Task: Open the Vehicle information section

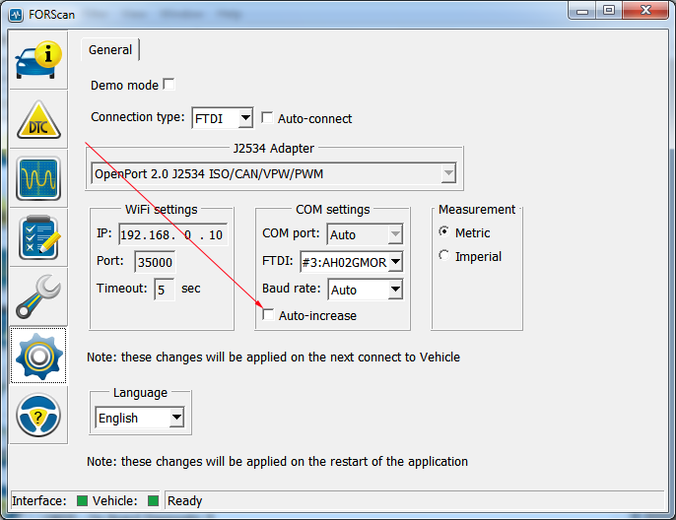Action: (x=38, y=60)
